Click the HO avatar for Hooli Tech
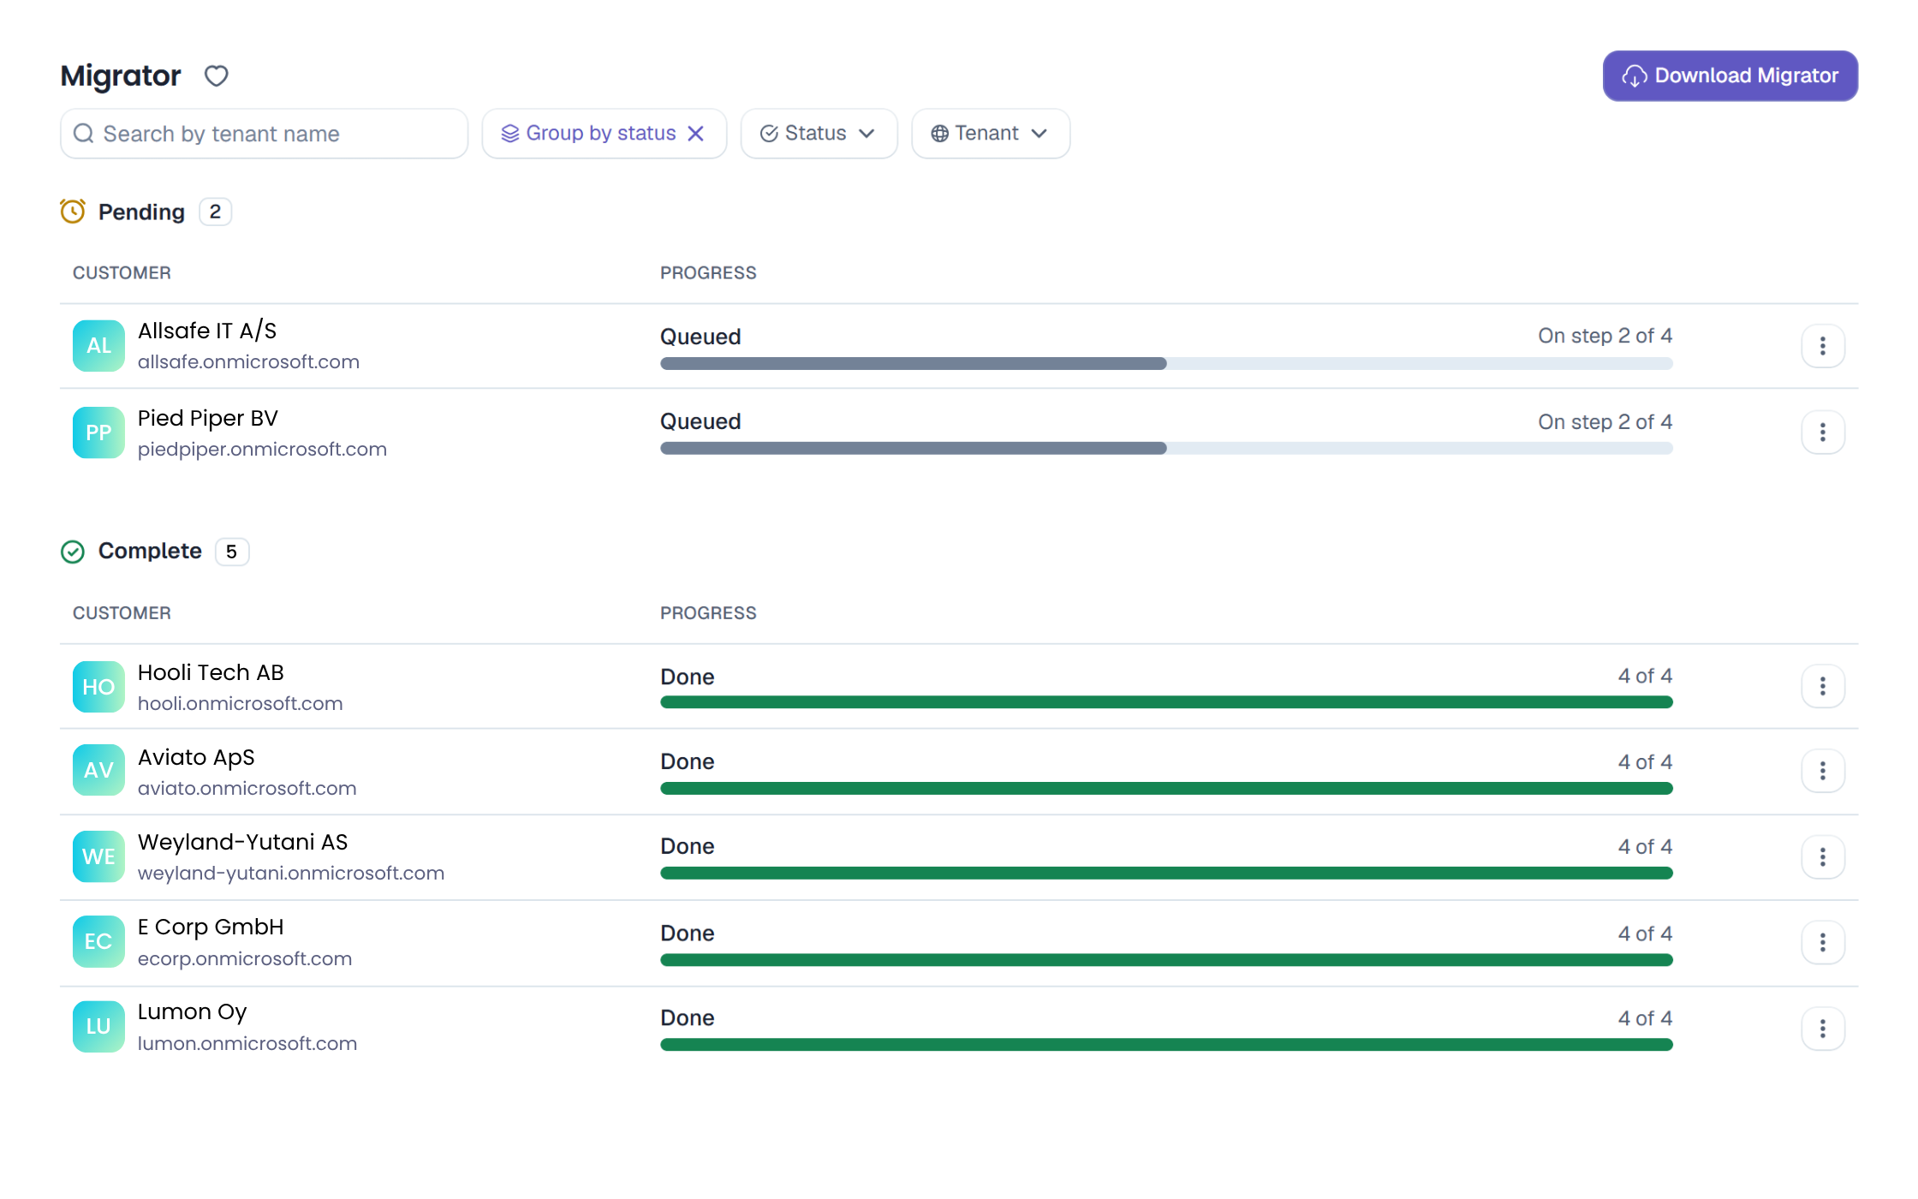This screenshot has height=1199, width=1918. [98, 687]
